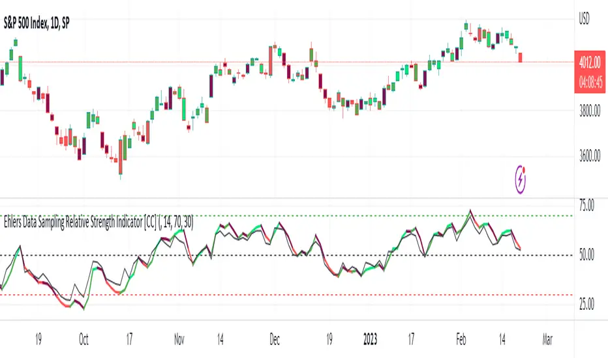The width and height of the screenshot is (608, 358).
Task: Click the S&P 500 Index symbol title
Action: click(x=37, y=23)
